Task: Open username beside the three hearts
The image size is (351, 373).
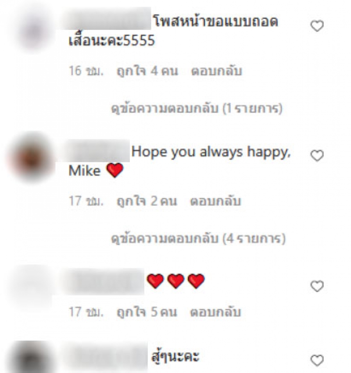Action: (x=104, y=282)
